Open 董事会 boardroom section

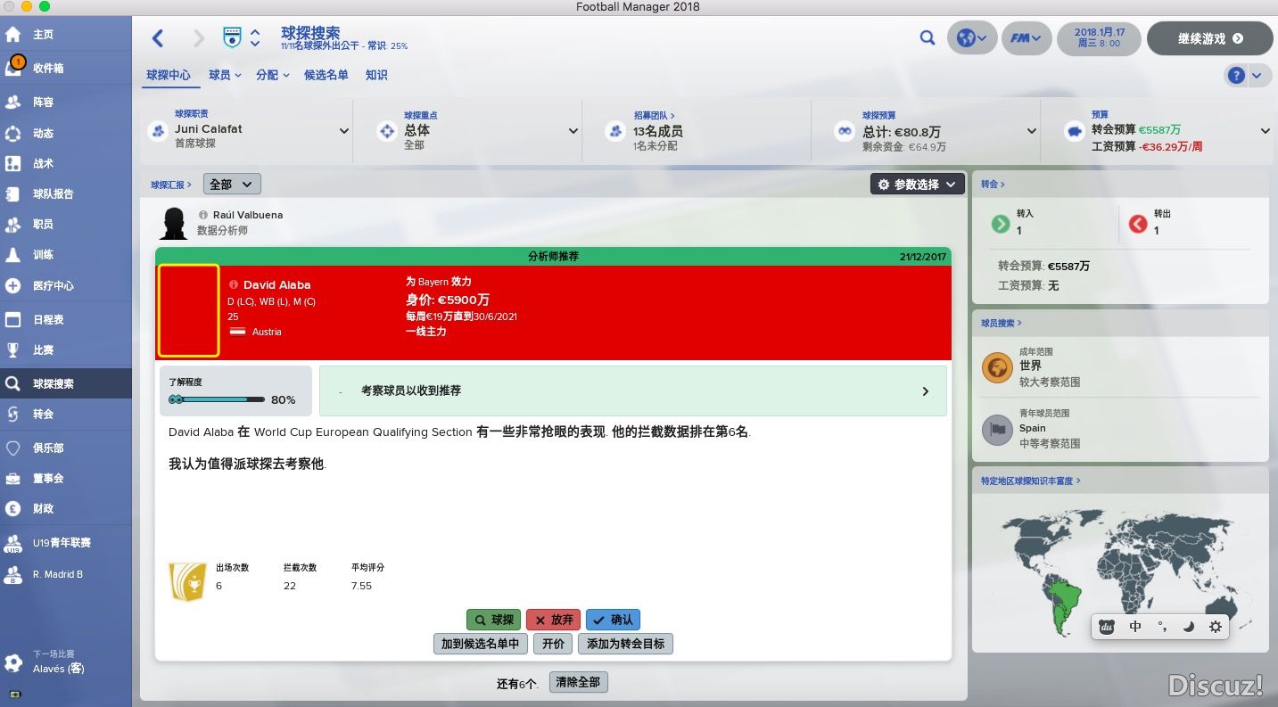[66, 478]
